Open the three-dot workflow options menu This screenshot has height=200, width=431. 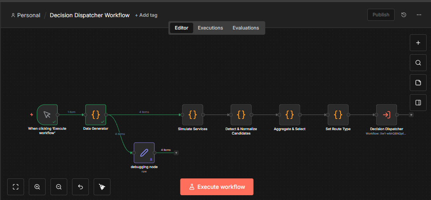point(419,15)
